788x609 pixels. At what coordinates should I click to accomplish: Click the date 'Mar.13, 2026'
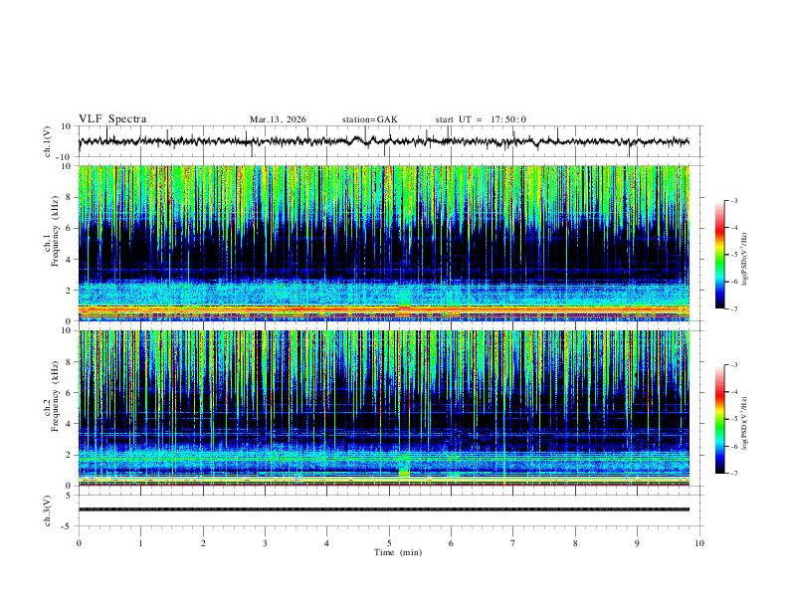[278, 119]
